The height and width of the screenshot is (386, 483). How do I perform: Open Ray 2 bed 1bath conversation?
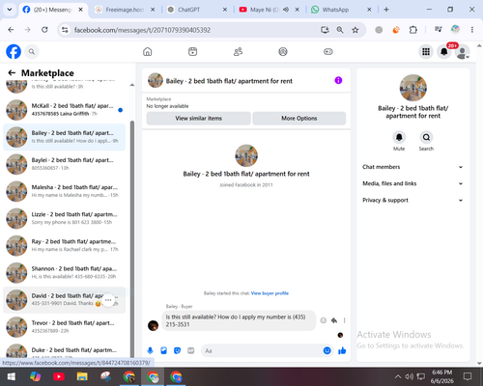65,245
